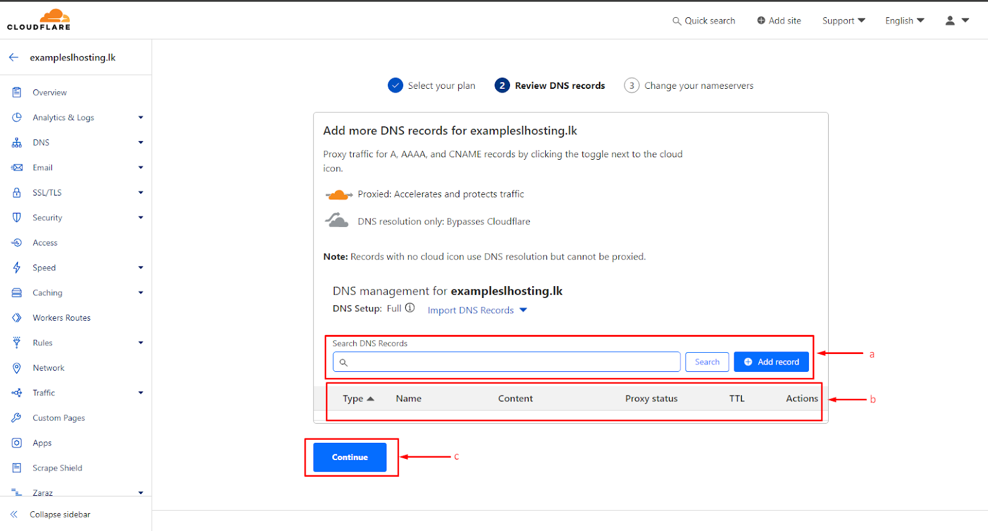Click the Access icon in sidebar
The width and height of the screenshot is (988, 531).
pyautogui.click(x=17, y=243)
